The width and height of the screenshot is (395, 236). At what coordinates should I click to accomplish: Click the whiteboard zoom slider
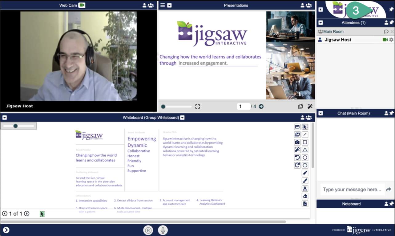(x=18, y=126)
